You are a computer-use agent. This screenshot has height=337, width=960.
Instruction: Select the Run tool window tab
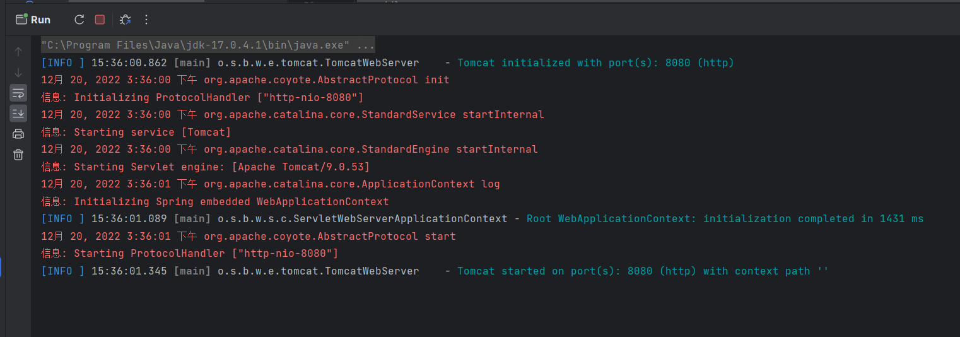coord(33,20)
